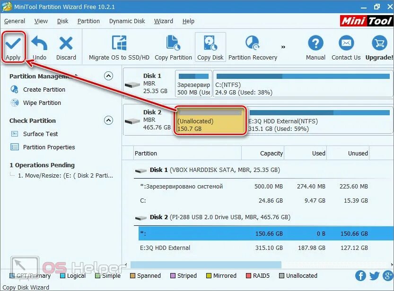Viewport: 394px width, 291px height.
Task: Sort by the Partition column header
Action: [187, 153]
